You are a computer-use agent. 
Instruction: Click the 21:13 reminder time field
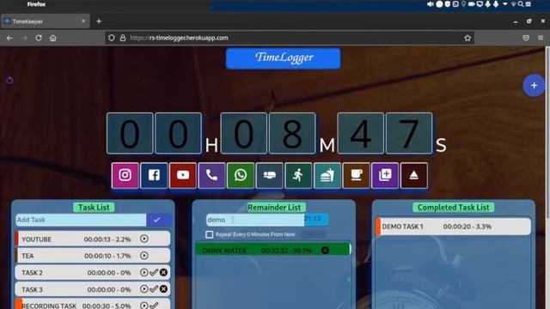point(316,219)
